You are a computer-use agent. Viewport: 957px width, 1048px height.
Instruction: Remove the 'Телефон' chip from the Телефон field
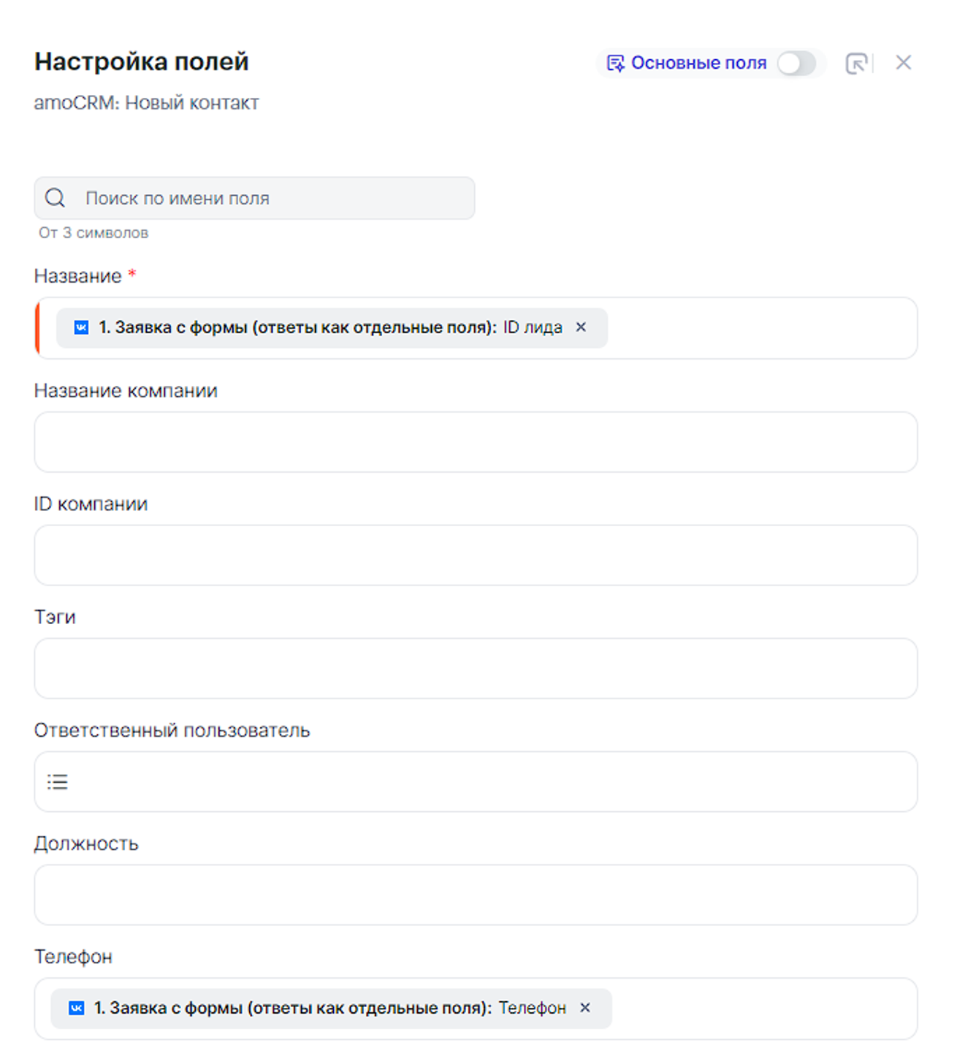point(585,1008)
